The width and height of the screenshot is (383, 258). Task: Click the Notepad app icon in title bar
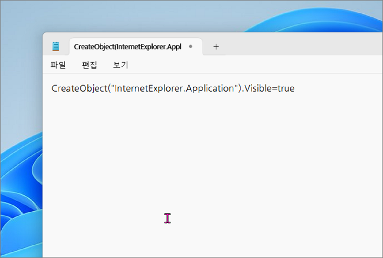tap(56, 46)
